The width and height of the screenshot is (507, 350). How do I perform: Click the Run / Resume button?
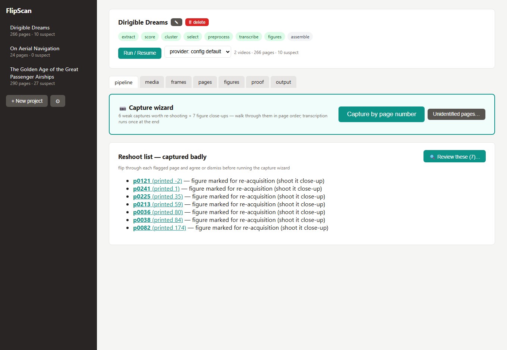140,53
